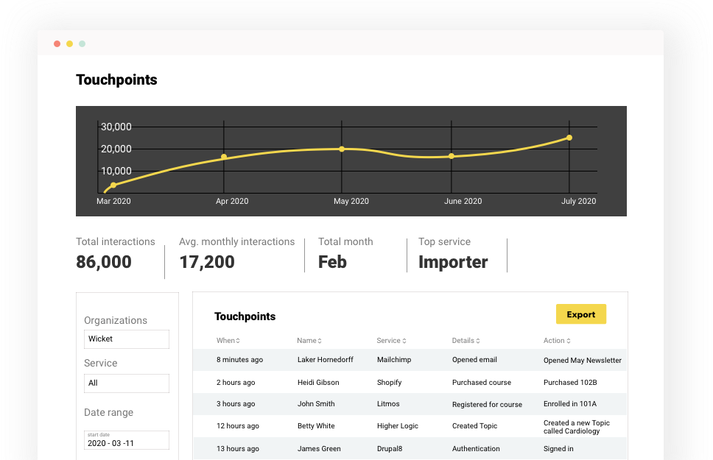The width and height of the screenshot is (713, 460).
Task: Select the John Smith name cell
Action: click(316, 403)
